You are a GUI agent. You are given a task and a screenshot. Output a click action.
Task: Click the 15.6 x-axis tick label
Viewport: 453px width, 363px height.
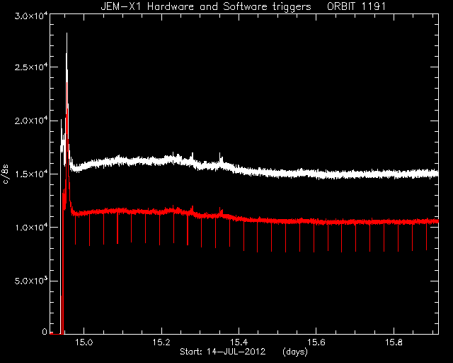316,342
